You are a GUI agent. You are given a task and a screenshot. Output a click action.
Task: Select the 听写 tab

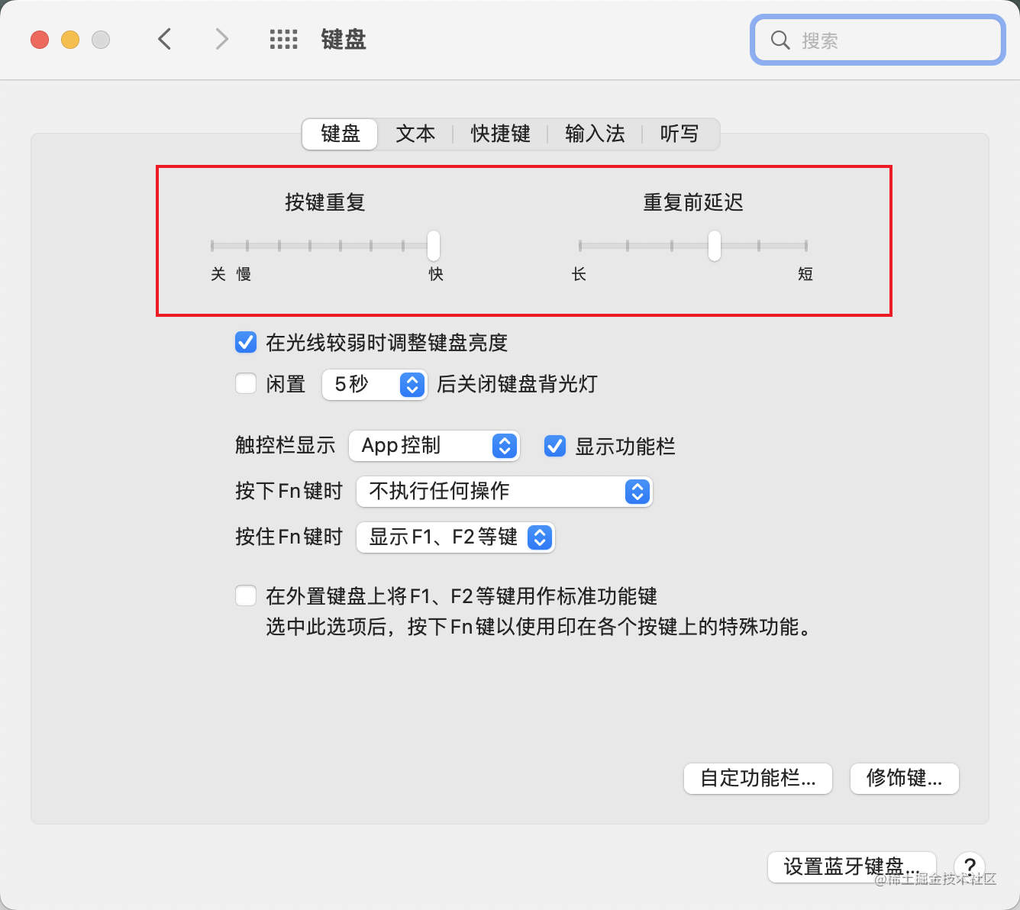(679, 134)
